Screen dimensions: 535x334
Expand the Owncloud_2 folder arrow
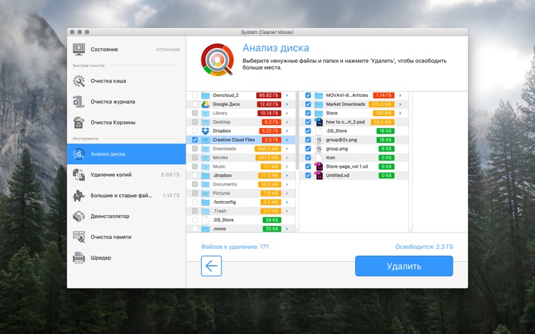(x=288, y=96)
